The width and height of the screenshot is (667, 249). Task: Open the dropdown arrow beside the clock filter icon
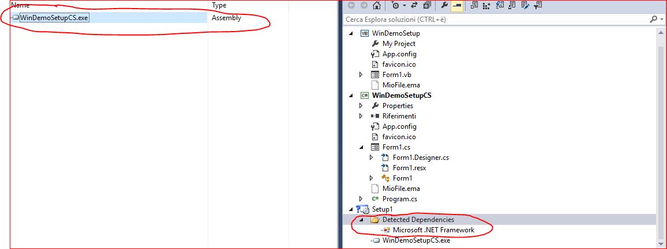click(404, 6)
